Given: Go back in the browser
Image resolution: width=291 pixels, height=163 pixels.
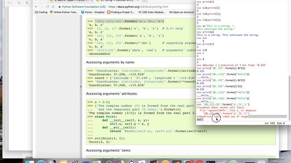Looking at the screenshot, I should (x=36, y=7).
